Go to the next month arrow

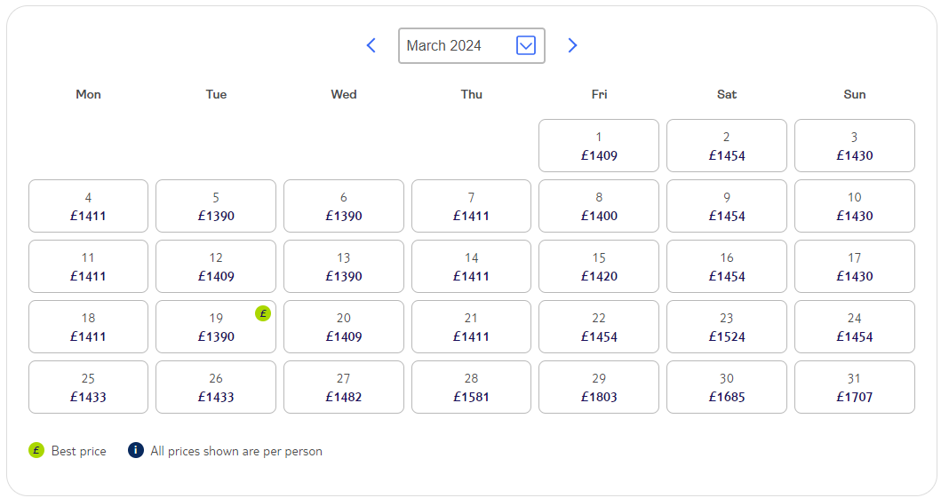[x=572, y=45]
